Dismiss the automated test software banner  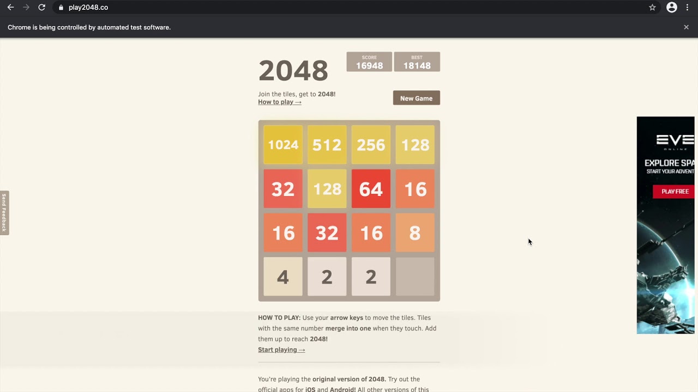click(686, 27)
